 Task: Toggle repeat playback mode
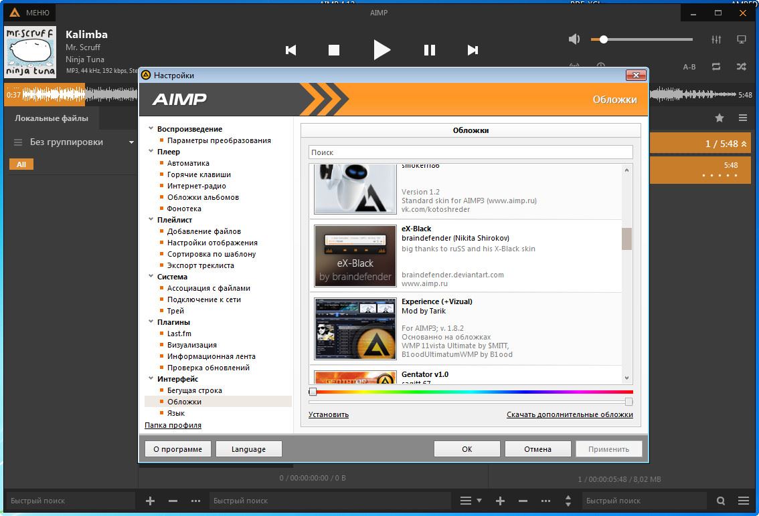[716, 67]
